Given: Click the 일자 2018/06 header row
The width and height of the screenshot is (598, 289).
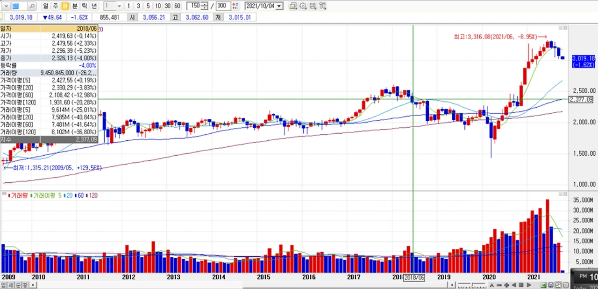Looking at the screenshot, I should 49,28.
